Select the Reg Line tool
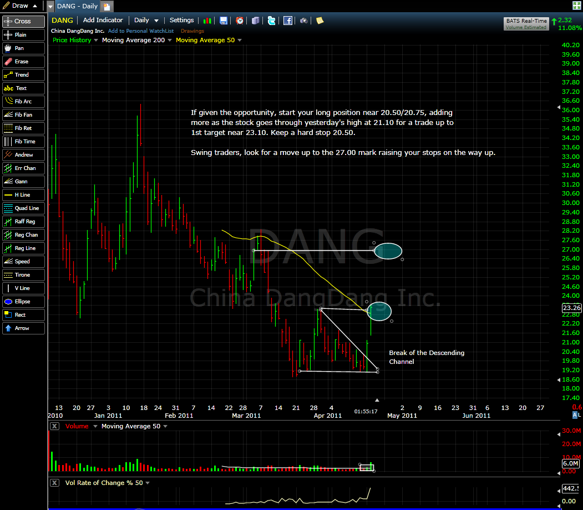Viewport: 583px width, 510px height. (x=23, y=248)
